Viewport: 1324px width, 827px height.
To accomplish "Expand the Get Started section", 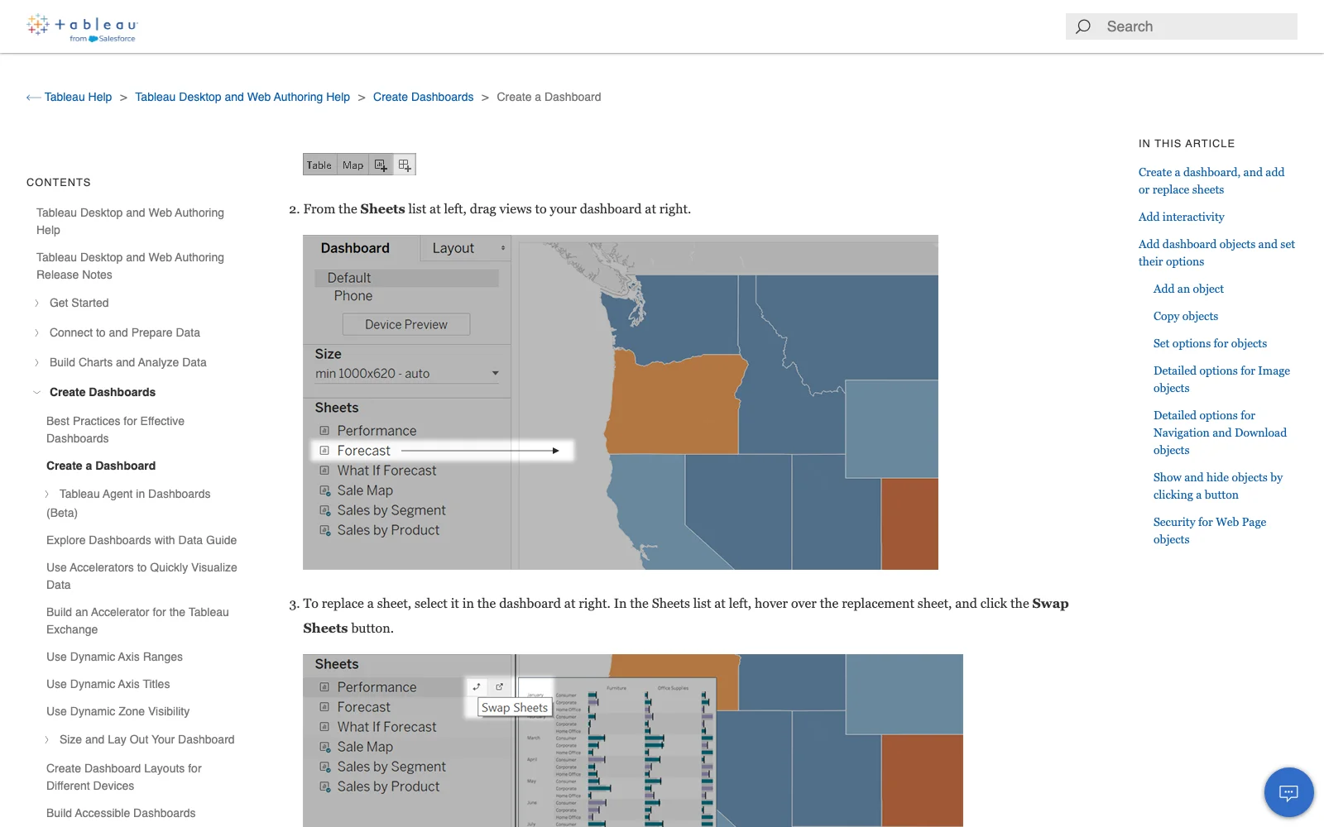I will click(x=36, y=303).
